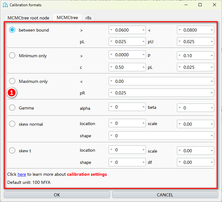
Task: Click the Maximum only pR input field
Action: click(x=161, y=93)
